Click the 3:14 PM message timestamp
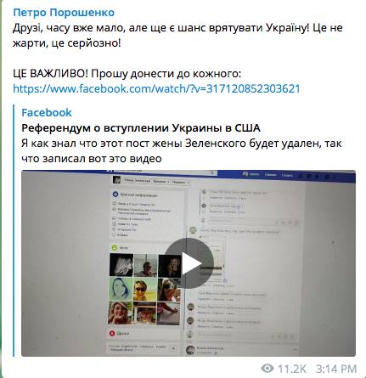 pos(335,369)
